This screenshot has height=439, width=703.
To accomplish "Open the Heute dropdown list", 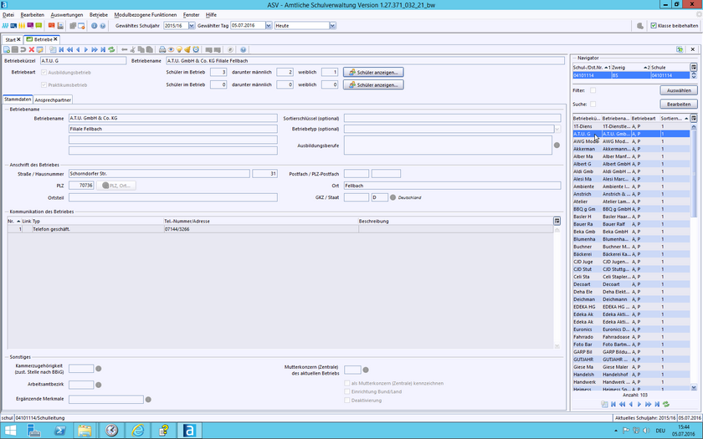I will click(332, 26).
